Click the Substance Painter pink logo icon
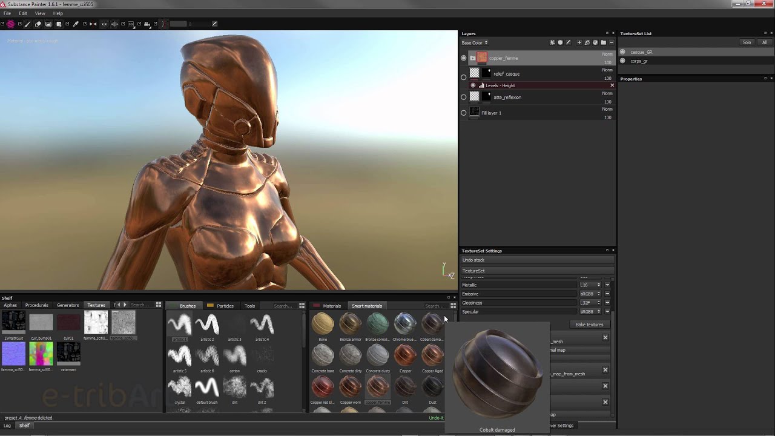The width and height of the screenshot is (775, 436). (x=10, y=24)
